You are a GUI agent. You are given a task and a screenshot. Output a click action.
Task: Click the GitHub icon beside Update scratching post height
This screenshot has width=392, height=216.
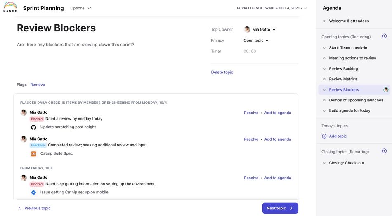pos(33,127)
